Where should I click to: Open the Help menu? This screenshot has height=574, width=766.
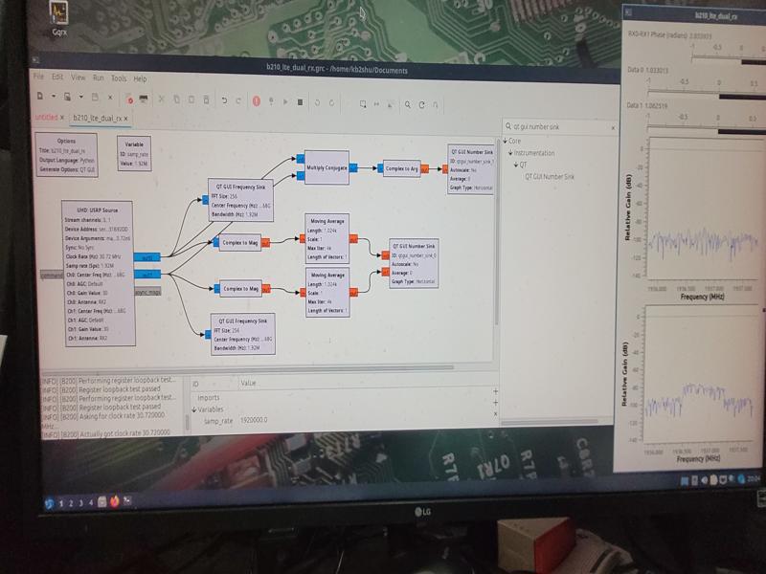pyautogui.click(x=140, y=78)
